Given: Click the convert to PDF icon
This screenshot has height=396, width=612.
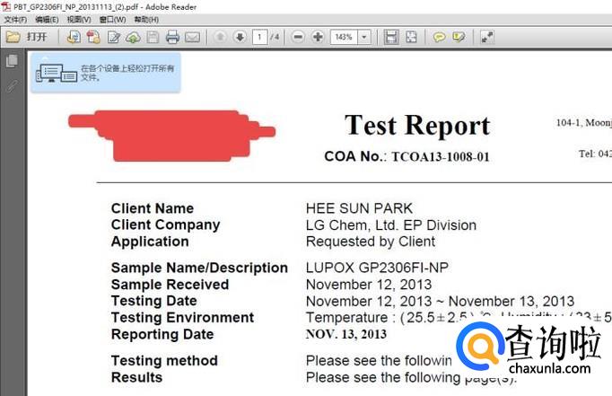Looking at the screenshot, I should click(74, 37).
